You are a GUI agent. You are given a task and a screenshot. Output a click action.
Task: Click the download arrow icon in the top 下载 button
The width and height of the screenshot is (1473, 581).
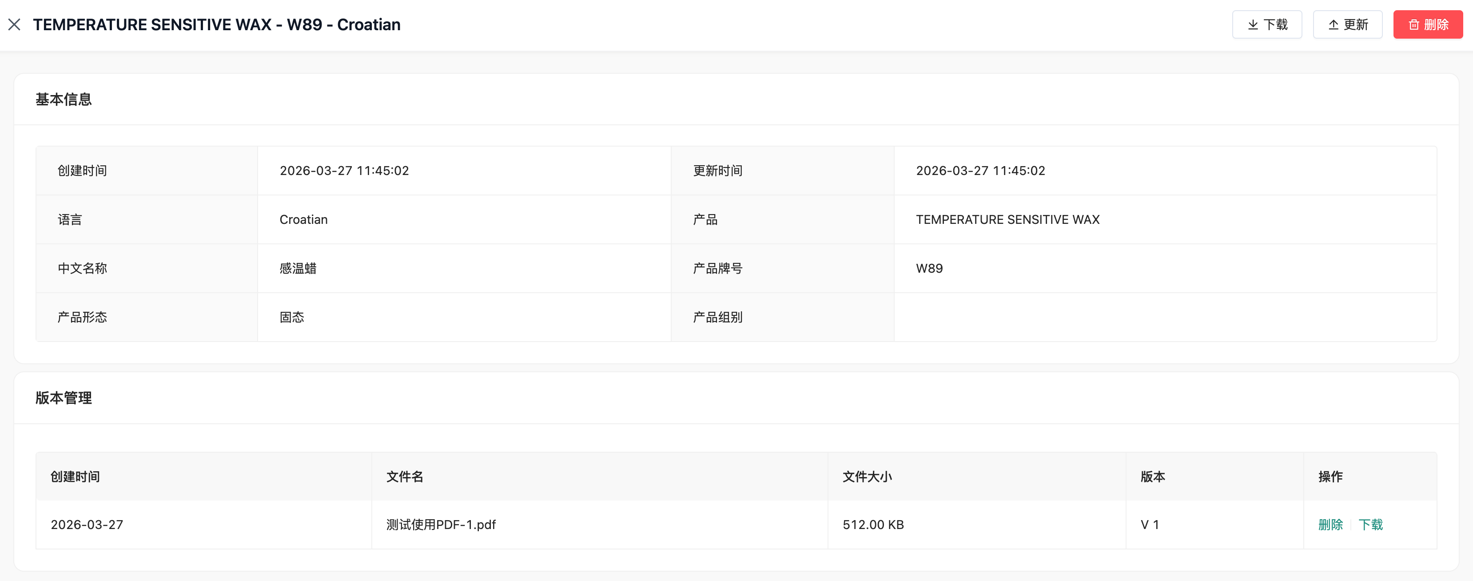tap(1252, 24)
